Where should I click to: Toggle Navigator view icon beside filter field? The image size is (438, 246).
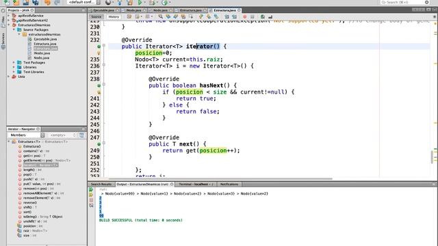point(81,135)
